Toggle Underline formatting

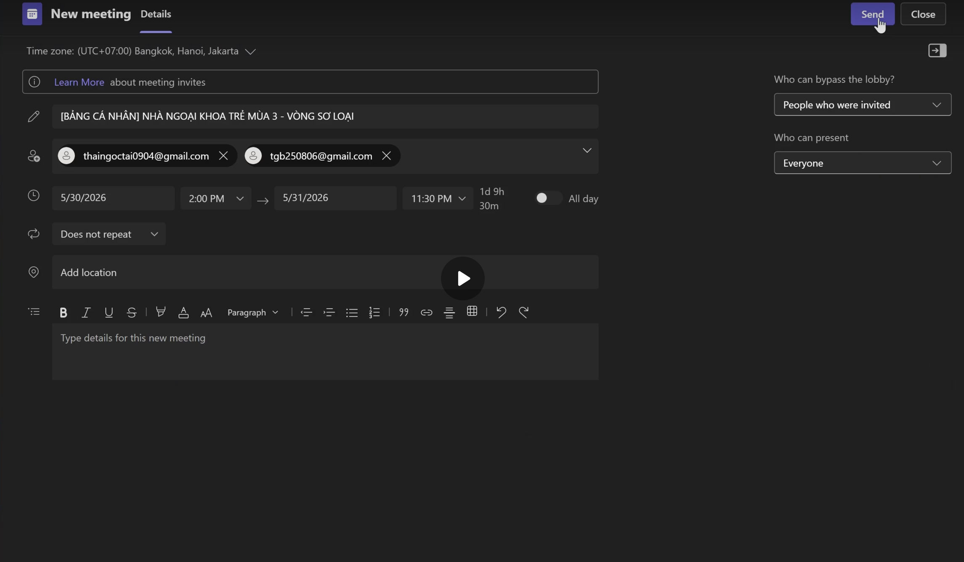tap(109, 312)
